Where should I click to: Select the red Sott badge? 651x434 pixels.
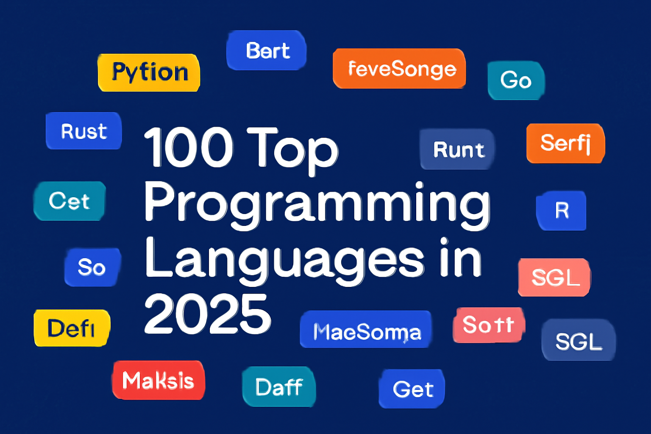[488, 325]
